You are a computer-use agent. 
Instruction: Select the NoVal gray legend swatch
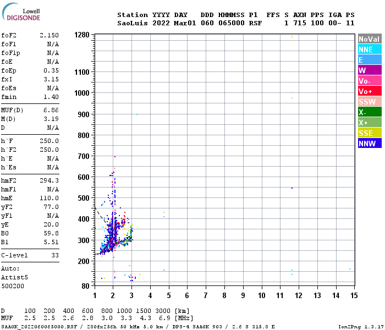(370, 39)
